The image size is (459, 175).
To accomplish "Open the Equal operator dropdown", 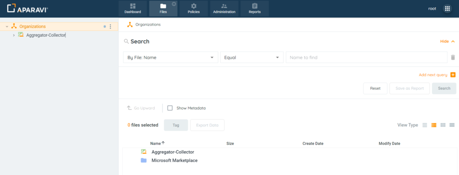I will point(252,57).
